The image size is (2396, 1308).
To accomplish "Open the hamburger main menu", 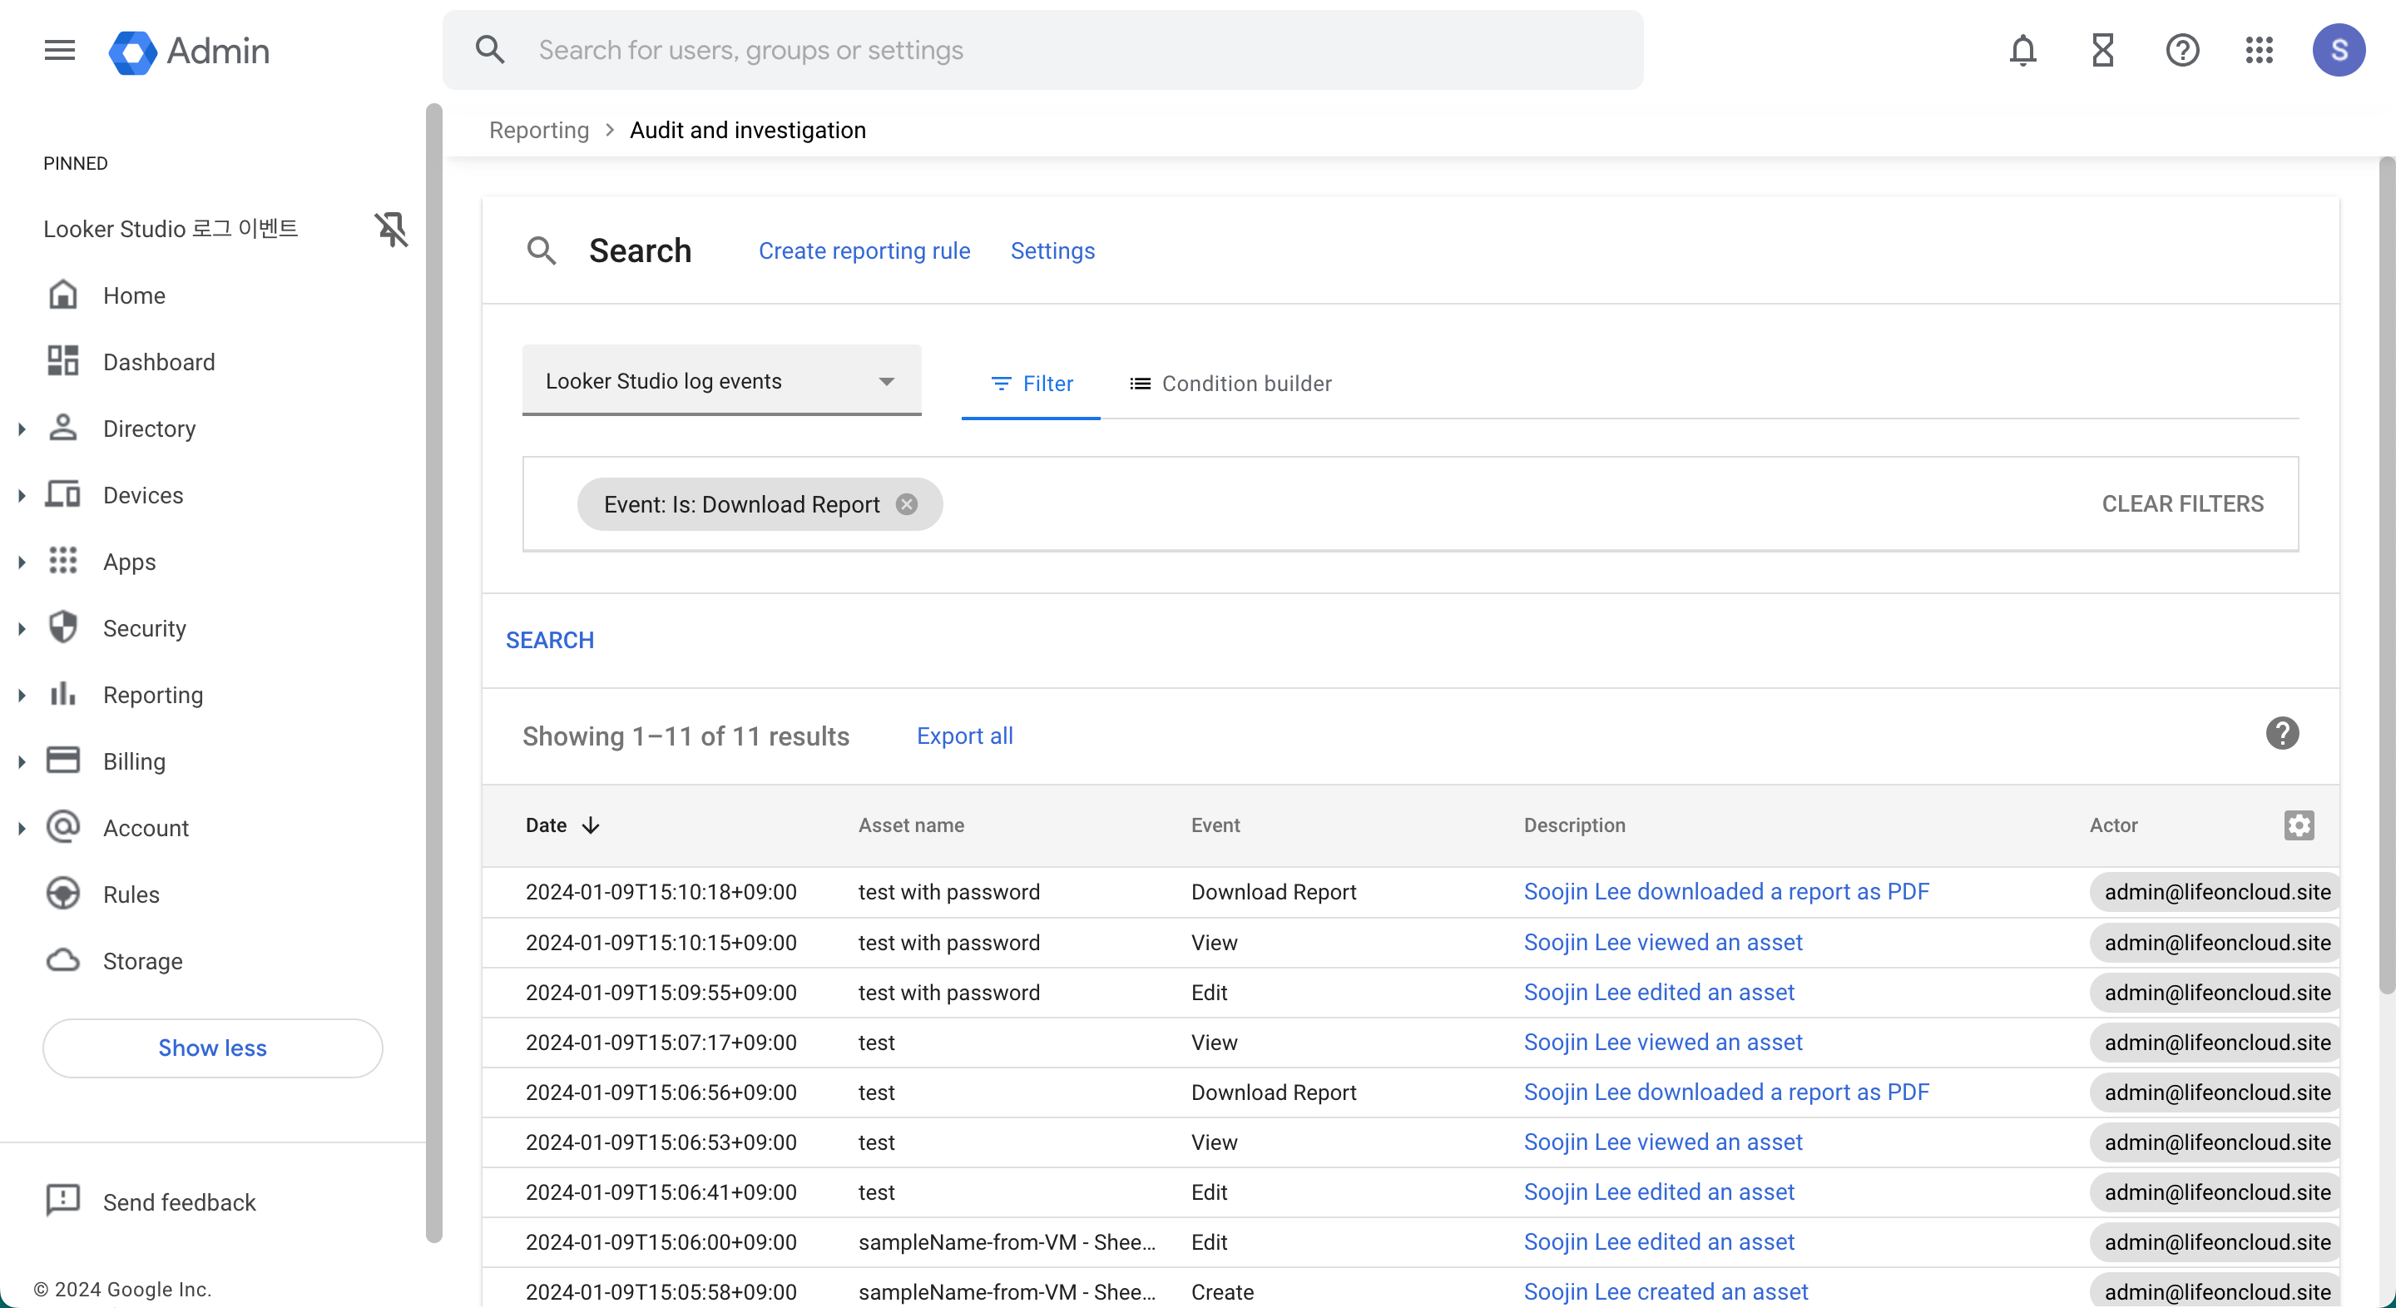I will point(60,50).
